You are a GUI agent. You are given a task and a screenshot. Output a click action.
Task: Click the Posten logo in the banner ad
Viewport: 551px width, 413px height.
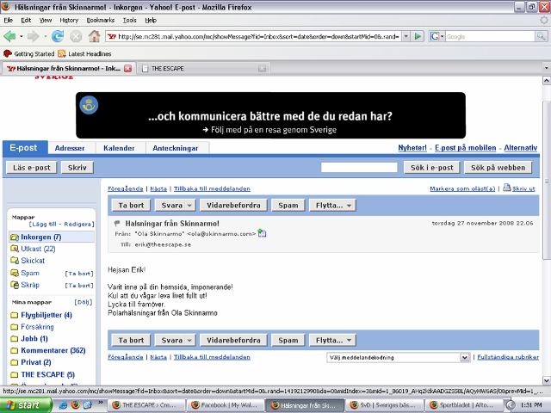click(89, 105)
